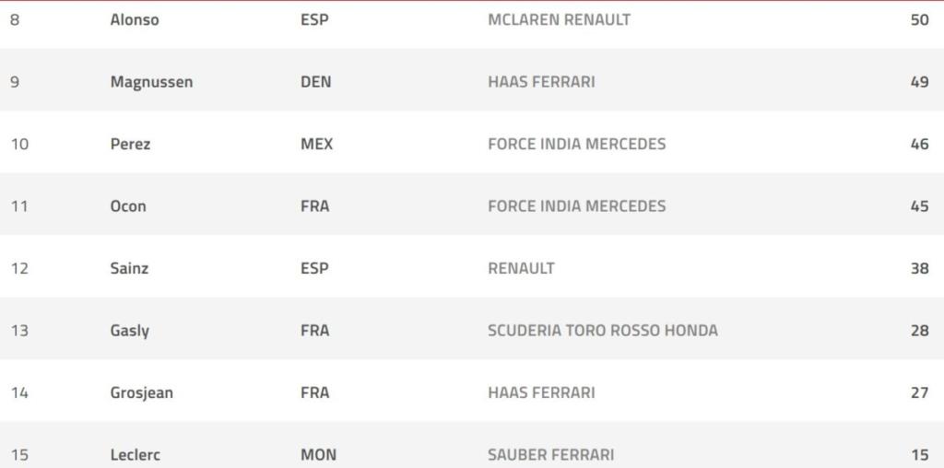Viewport: 944px width, 468px height.
Task: Select driver name Sainz
Action: tap(129, 268)
